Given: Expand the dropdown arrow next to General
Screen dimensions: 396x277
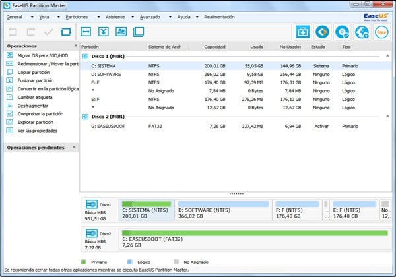Looking at the screenshot, I should 32,17.
